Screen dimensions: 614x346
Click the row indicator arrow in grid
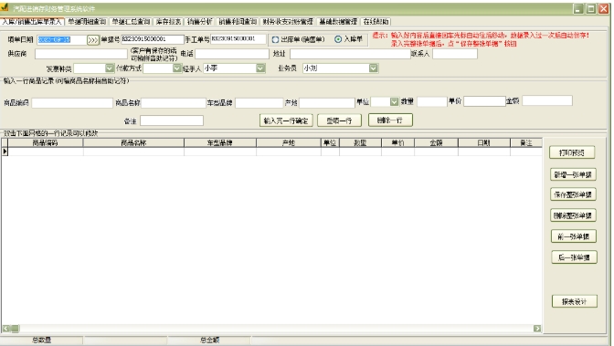tap(5, 152)
